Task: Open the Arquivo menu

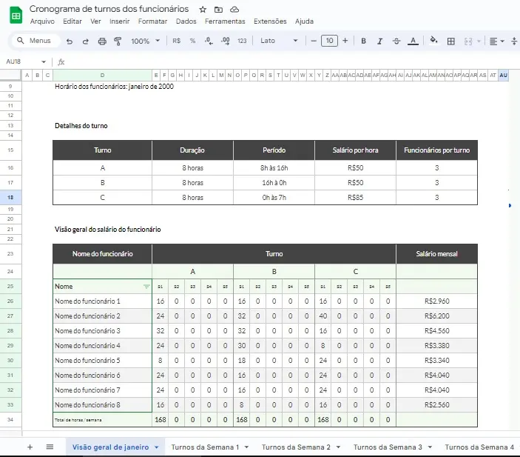Action: click(x=42, y=21)
